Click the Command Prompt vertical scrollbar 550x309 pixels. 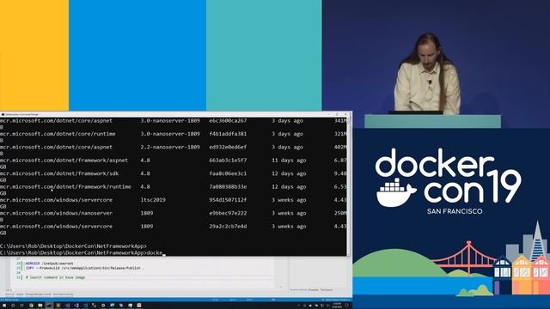coord(348,186)
